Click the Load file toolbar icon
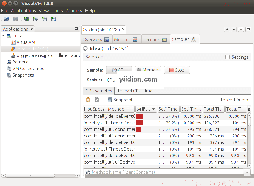 pyautogui.click(x=6, y=19)
